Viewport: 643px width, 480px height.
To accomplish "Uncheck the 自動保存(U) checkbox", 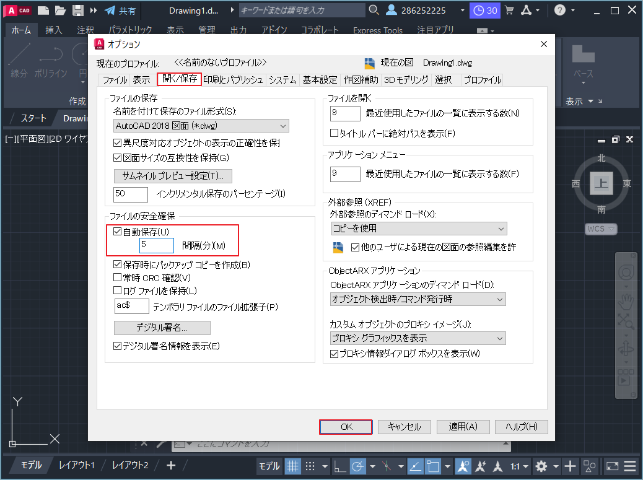I will (118, 232).
